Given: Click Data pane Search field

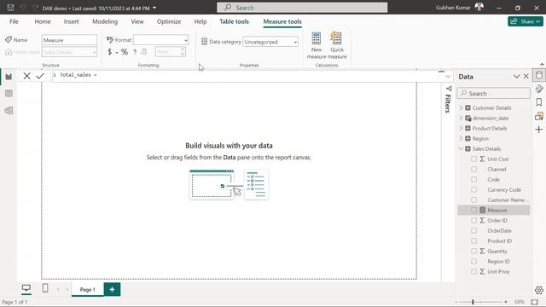Looking at the screenshot, I should (x=493, y=93).
